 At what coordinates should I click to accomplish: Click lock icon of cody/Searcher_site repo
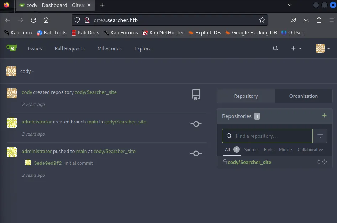225,162
